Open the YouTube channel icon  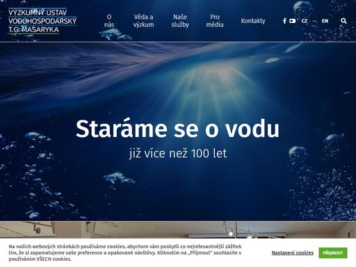coord(292,21)
